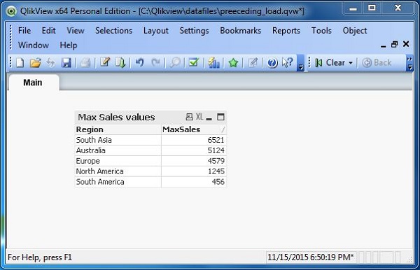The width and height of the screenshot is (420, 270).
Task: Save the document with the floppy icon
Action: click(x=66, y=63)
